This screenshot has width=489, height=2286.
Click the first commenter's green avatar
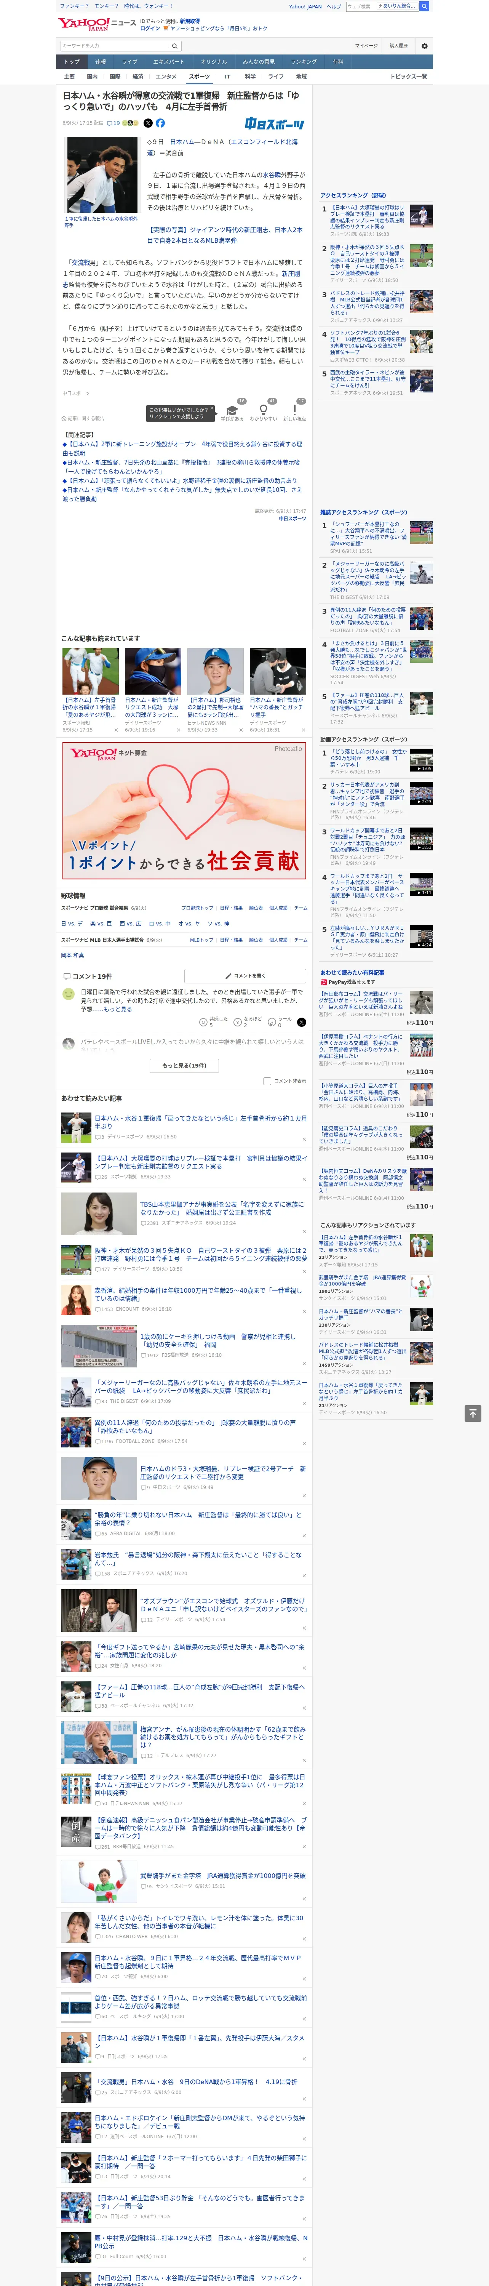point(68,995)
